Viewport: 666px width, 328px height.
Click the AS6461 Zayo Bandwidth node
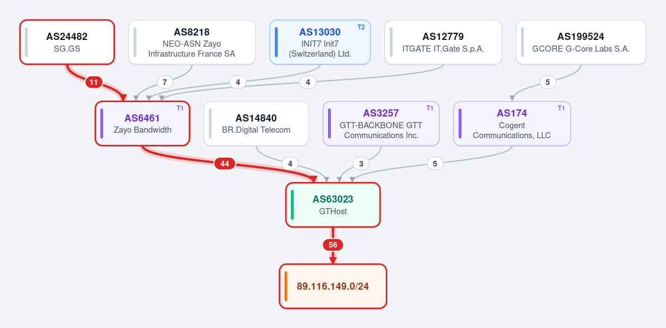(143, 123)
